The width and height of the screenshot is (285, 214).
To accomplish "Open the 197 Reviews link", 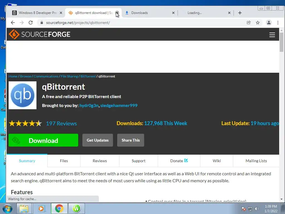I will [62, 123].
